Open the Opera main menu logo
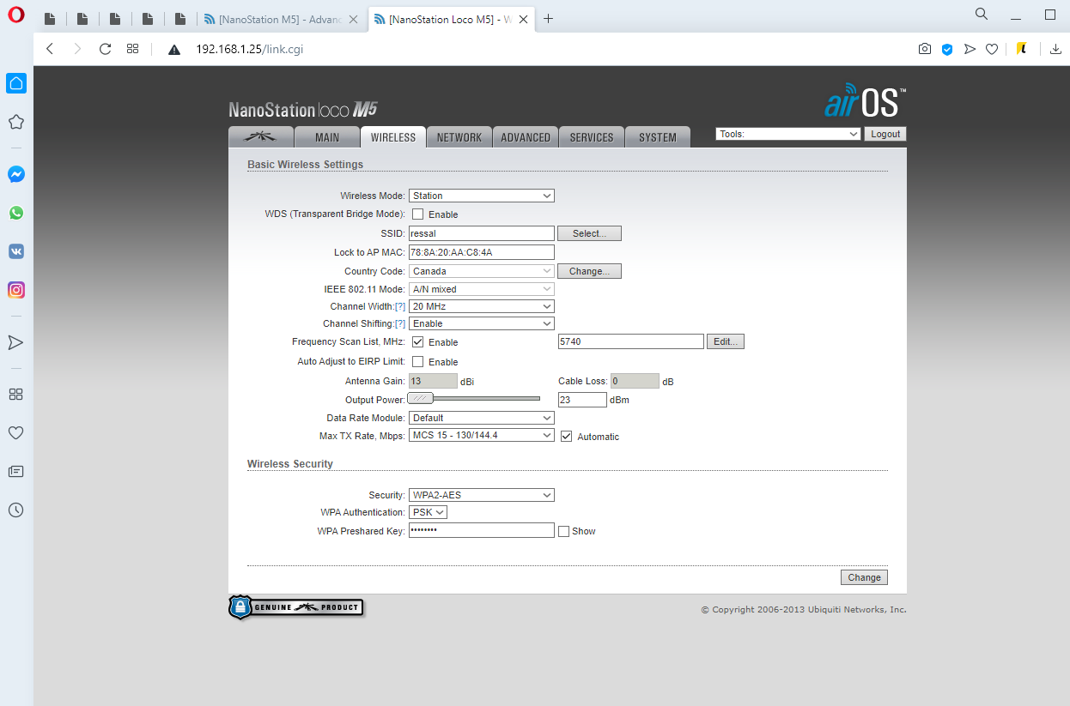1070x706 pixels. pyautogui.click(x=15, y=16)
